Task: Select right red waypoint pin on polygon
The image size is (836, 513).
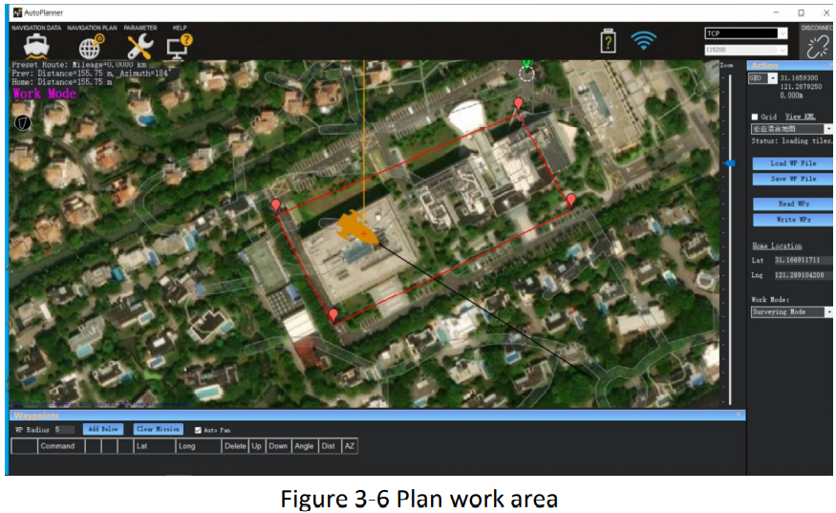Action: pos(571,201)
